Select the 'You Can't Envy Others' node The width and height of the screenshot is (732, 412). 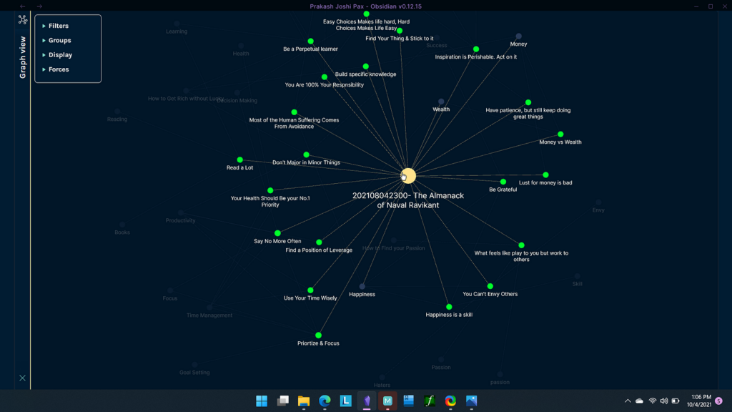pos(490,286)
